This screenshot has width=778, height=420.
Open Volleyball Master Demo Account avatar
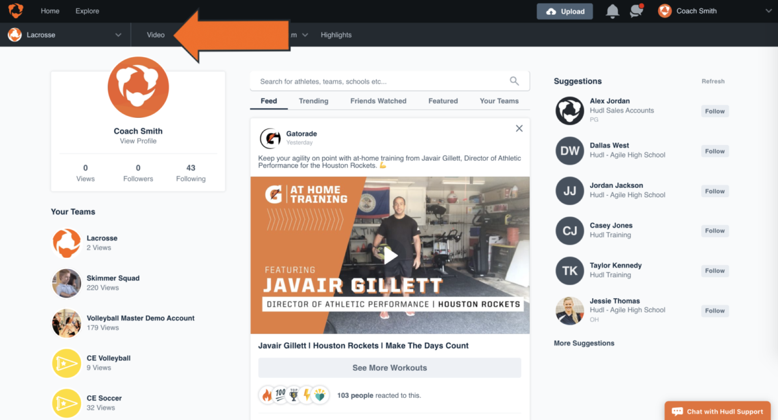(66, 323)
